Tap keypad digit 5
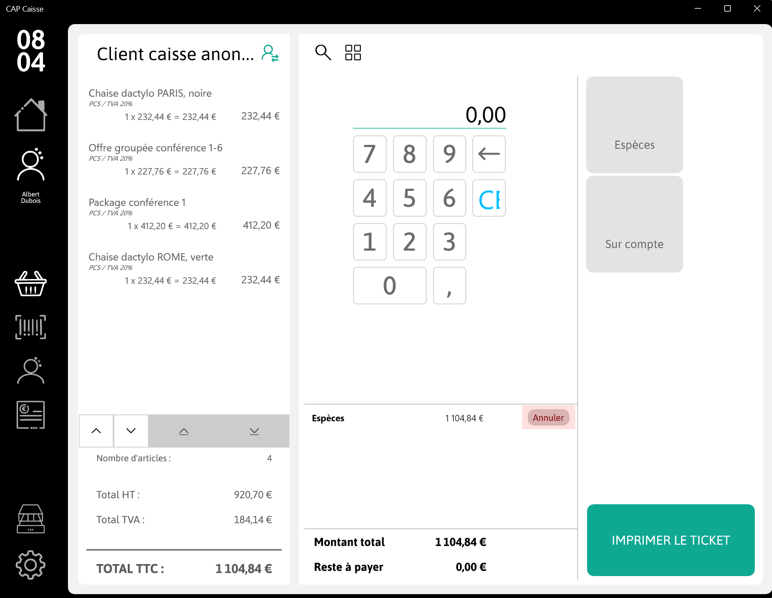The image size is (772, 598). tap(410, 198)
